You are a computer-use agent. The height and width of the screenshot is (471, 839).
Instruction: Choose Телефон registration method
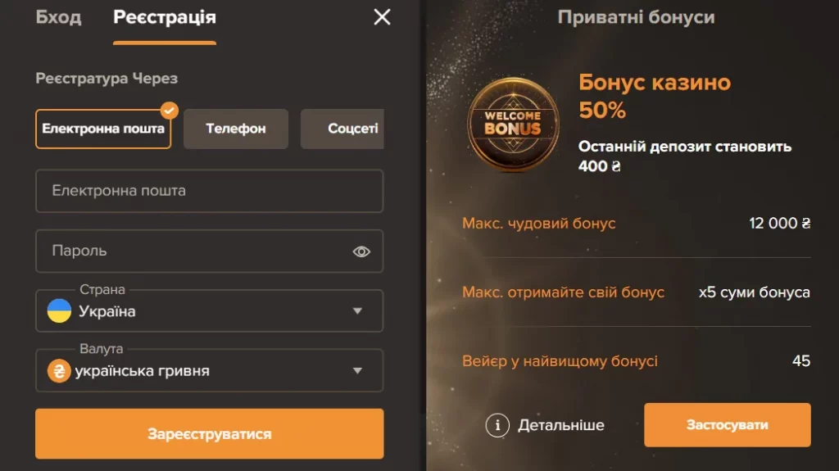(x=236, y=129)
